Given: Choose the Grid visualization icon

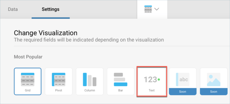Looking at the screenshot, I should 28,80.
